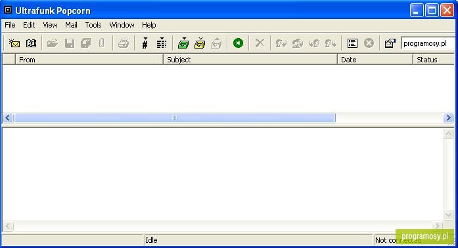The width and height of the screenshot is (458, 248).
Task: Click the download message list icon
Action: click(x=161, y=43)
